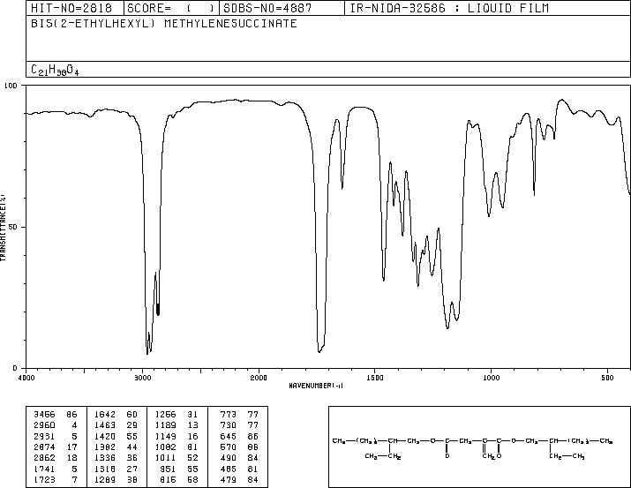Click the chemical structure diagram
631x488 pixels.
tap(473, 447)
